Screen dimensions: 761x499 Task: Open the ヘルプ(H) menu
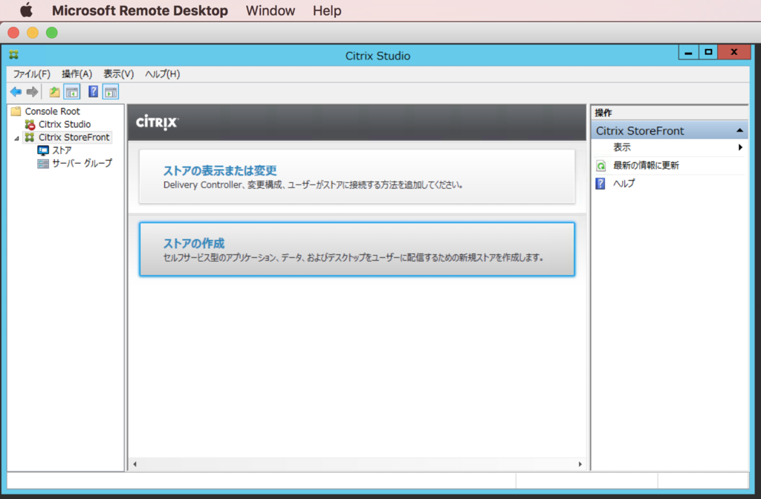tap(163, 74)
